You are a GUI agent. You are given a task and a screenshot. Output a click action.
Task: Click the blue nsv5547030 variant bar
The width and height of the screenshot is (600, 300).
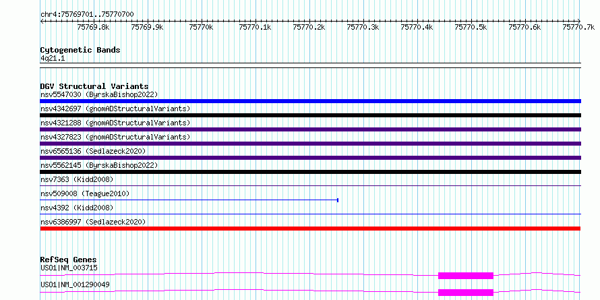[x=310, y=101]
